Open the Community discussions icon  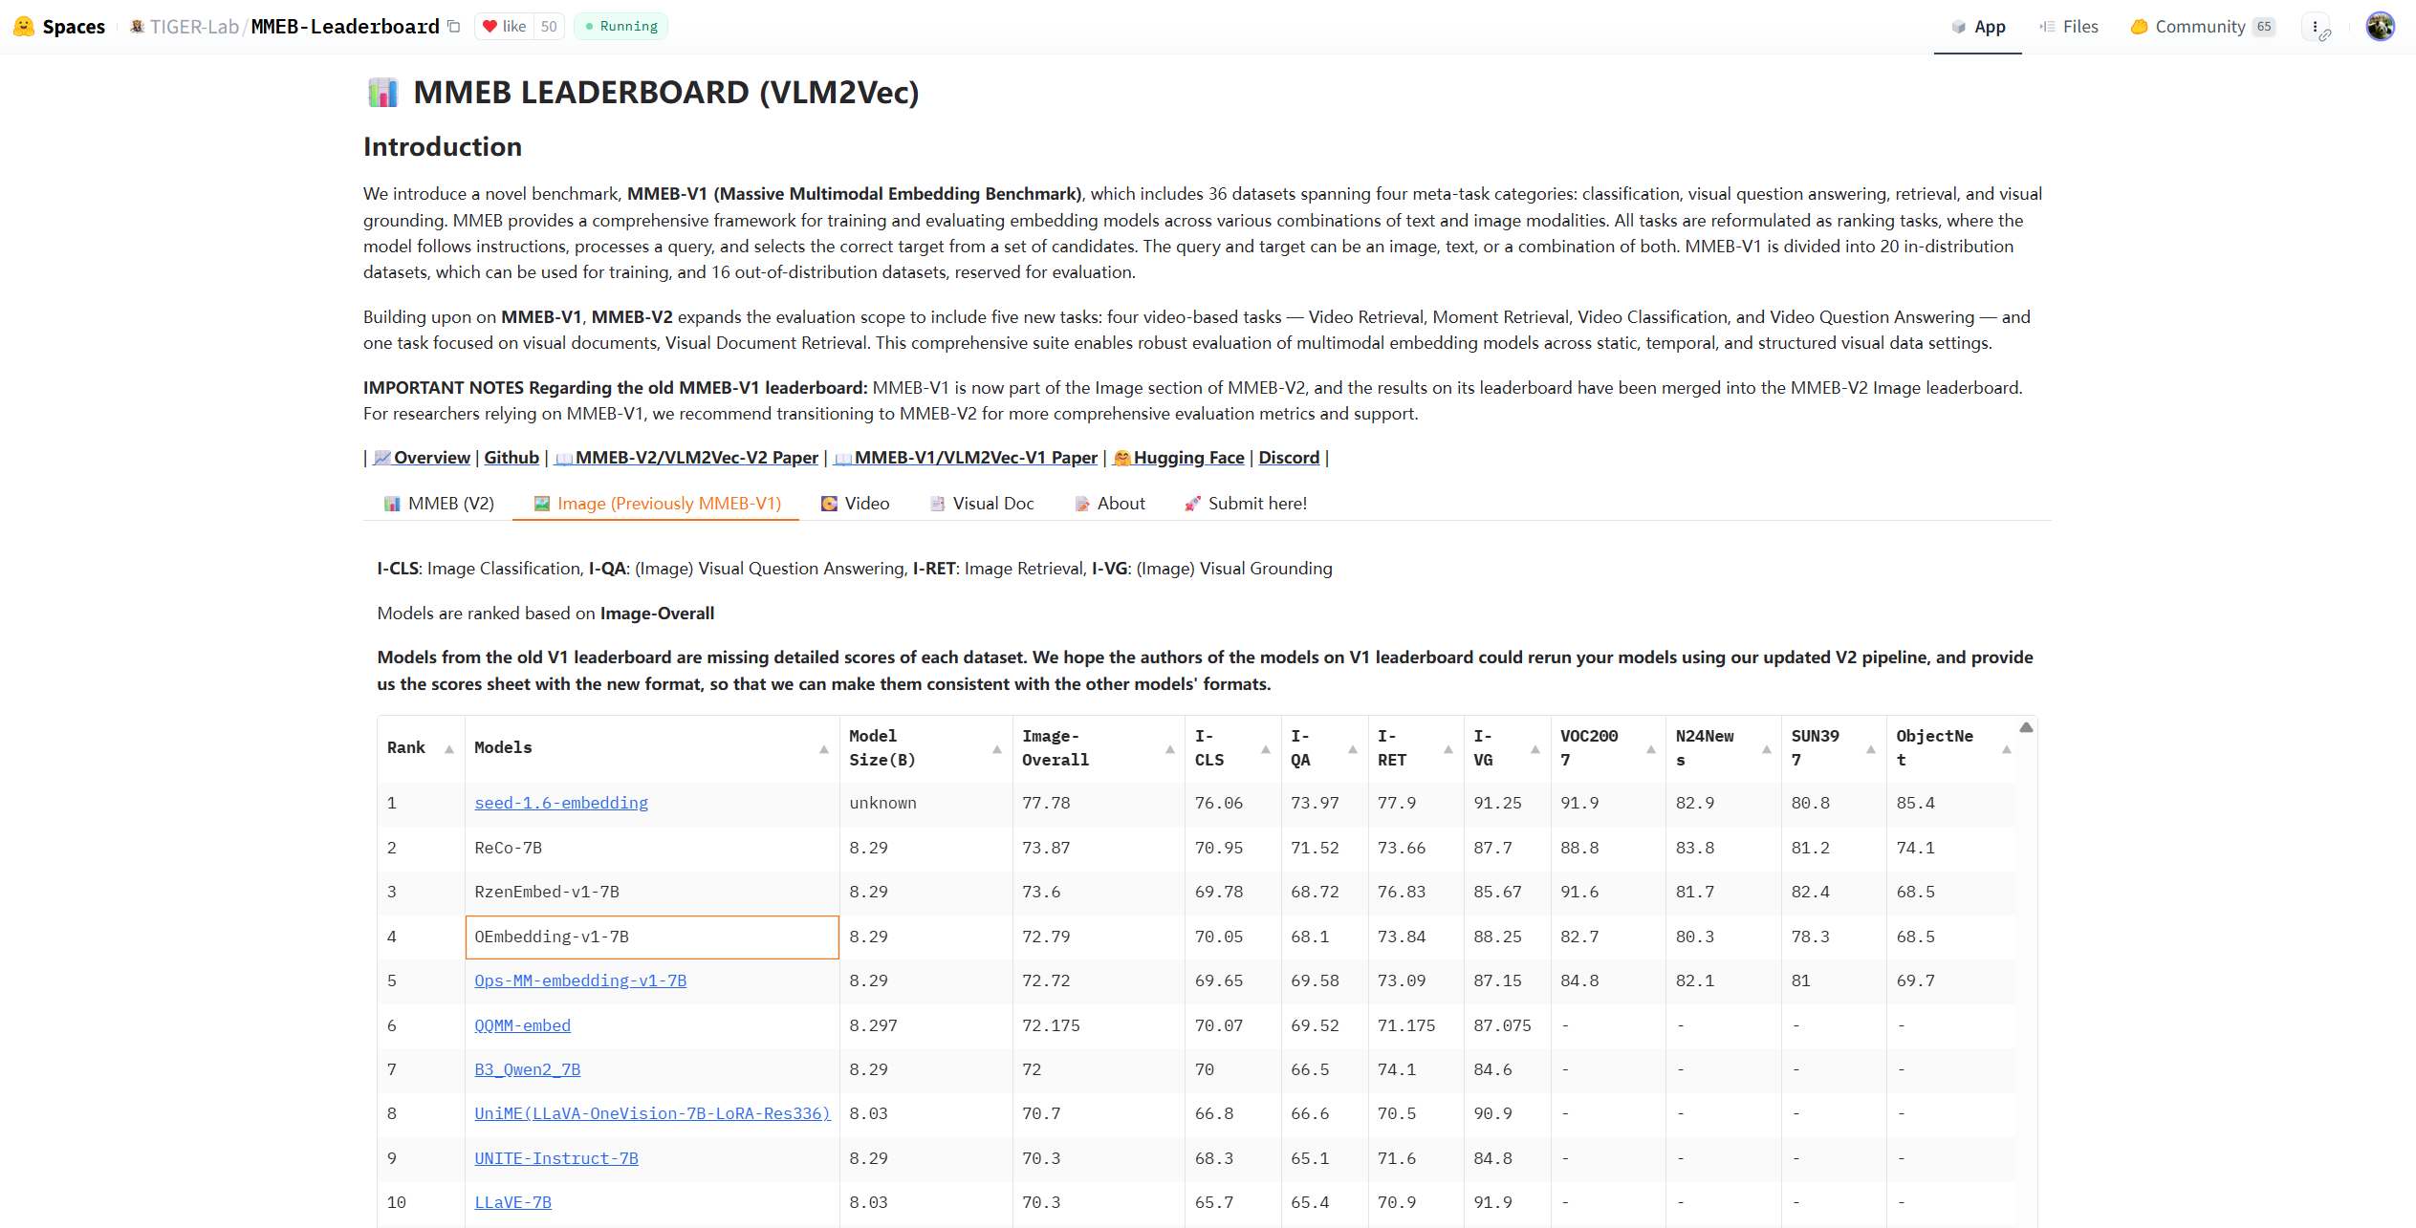click(2140, 27)
